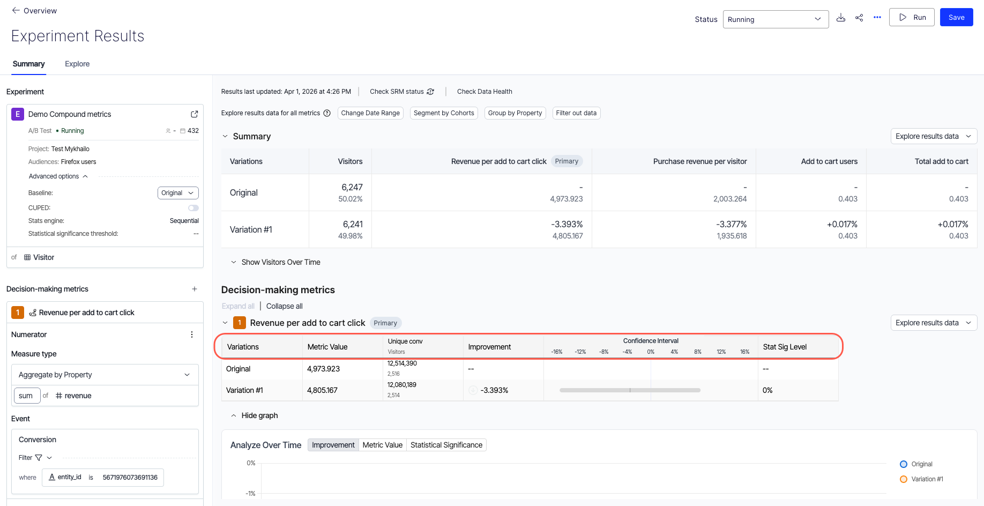Toggle Original series in graph legend
Viewport: 984px width, 506px height.
pos(904,464)
